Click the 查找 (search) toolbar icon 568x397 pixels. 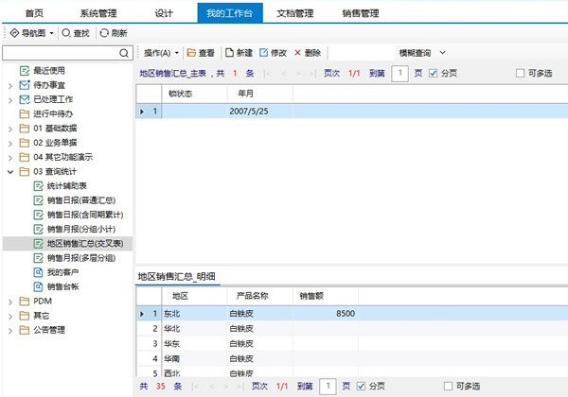click(65, 33)
